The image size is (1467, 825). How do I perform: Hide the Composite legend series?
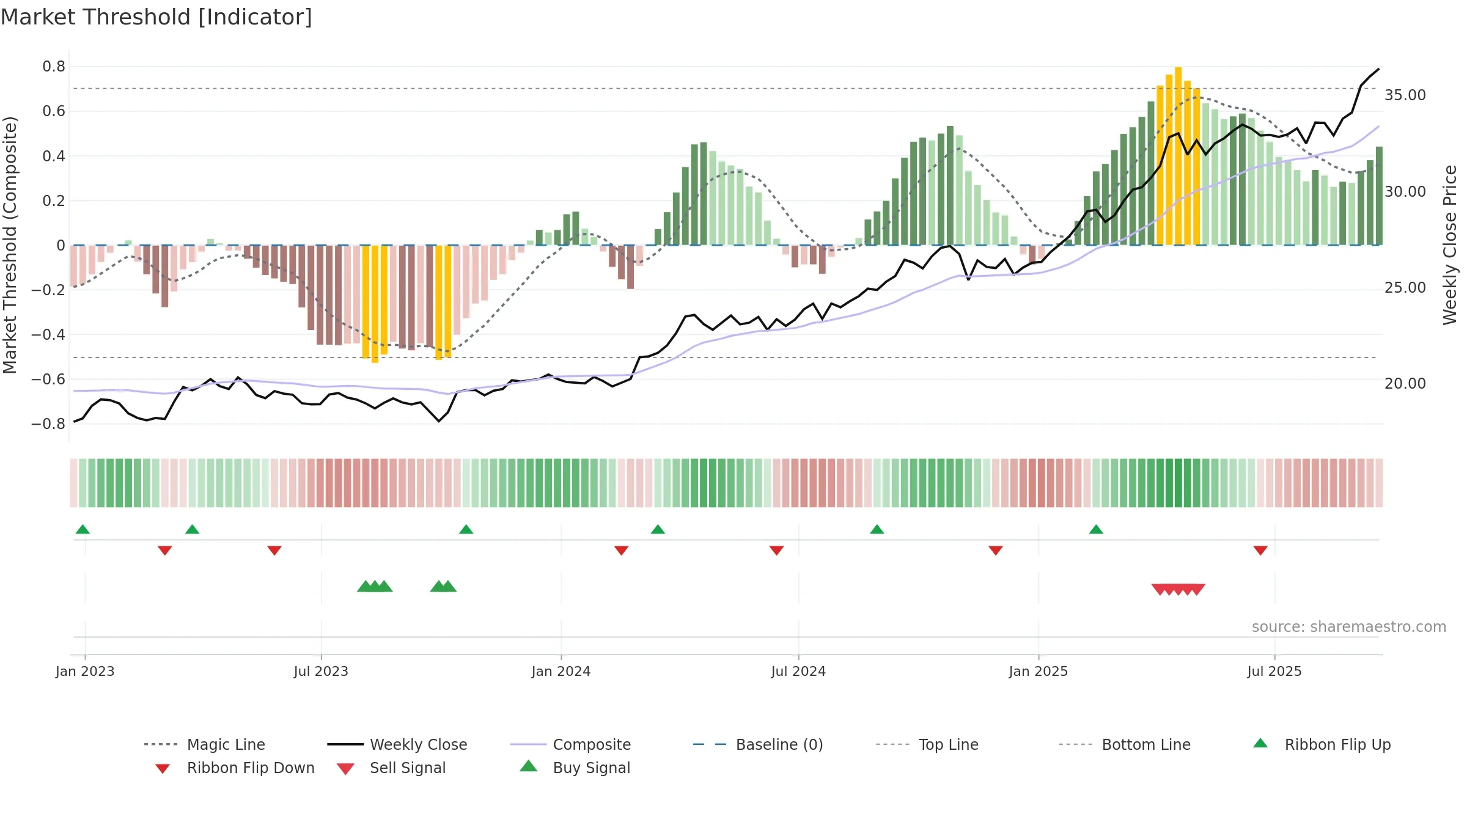[x=571, y=744]
